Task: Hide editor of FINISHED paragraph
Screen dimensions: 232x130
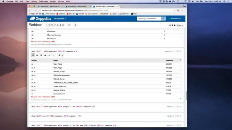Action: point(176,51)
